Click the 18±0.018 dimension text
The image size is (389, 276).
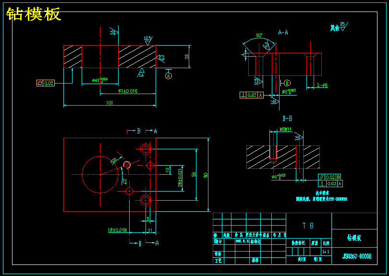[117, 230]
